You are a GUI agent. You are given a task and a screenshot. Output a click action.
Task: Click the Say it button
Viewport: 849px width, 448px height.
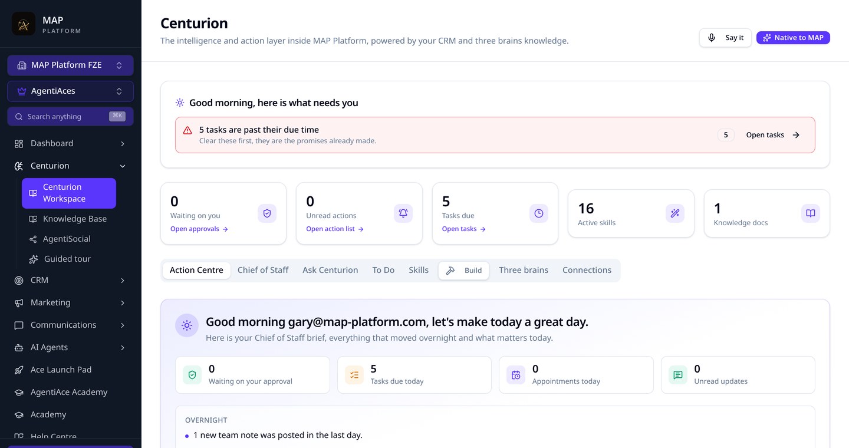[x=725, y=38]
